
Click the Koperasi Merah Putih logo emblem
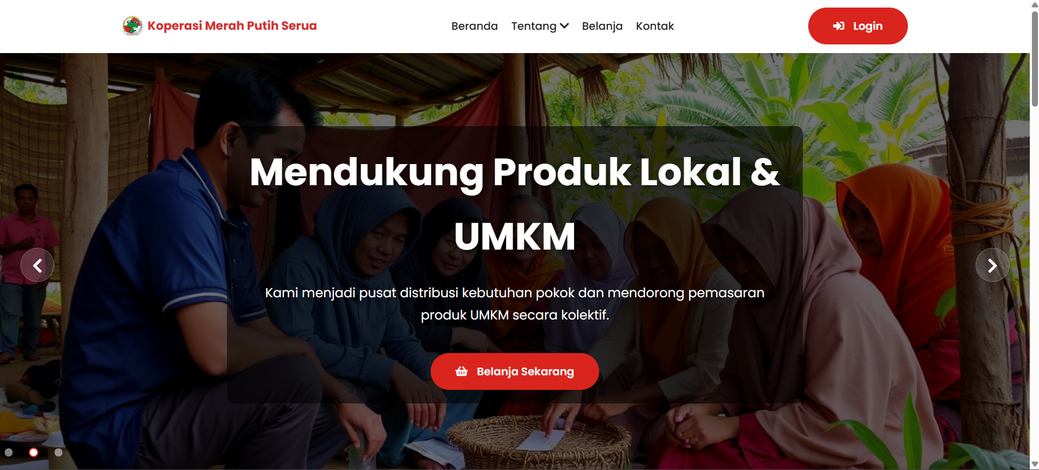tap(132, 26)
